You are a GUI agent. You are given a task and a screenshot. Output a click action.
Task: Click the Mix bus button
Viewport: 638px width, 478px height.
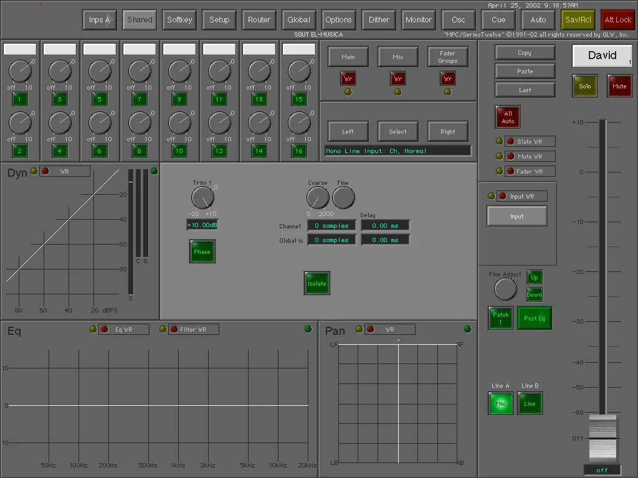(398, 57)
